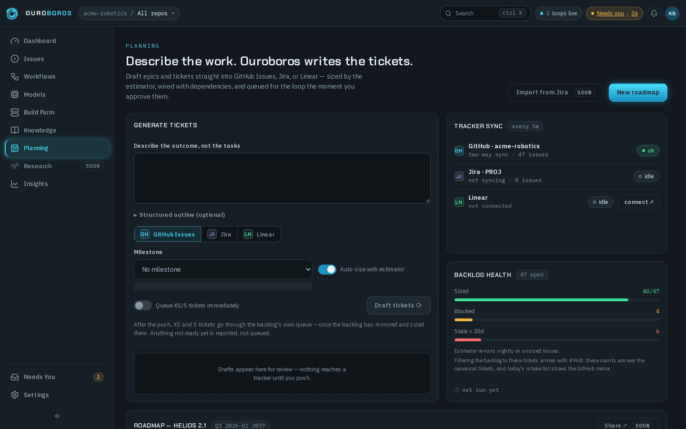
Task: Open the KS user avatar menu
Action: coord(672,13)
